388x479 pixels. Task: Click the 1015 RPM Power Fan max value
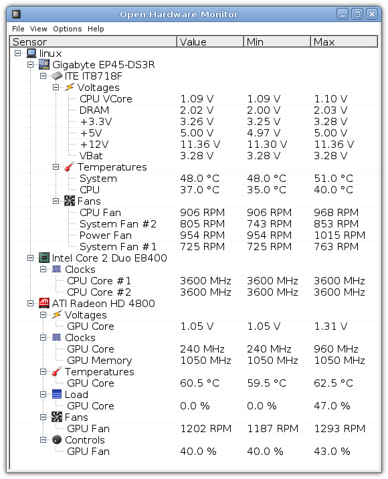pyautogui.click(x=339, y=235)
